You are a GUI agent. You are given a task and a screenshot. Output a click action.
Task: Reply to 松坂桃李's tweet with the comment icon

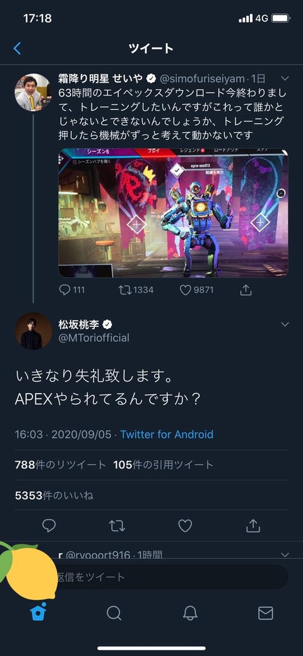click(x=49, y=525)
